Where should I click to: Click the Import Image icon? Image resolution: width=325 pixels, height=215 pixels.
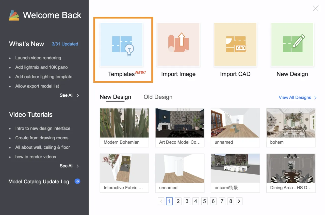point(178,45)
